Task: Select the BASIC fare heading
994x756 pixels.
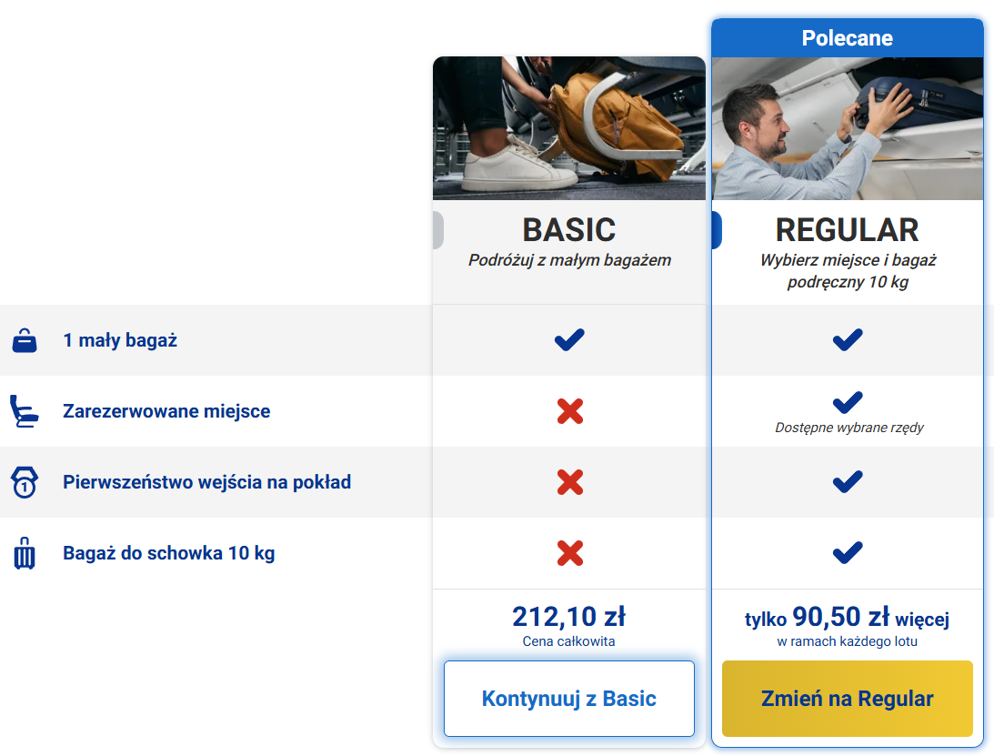Action: point(569,230)
